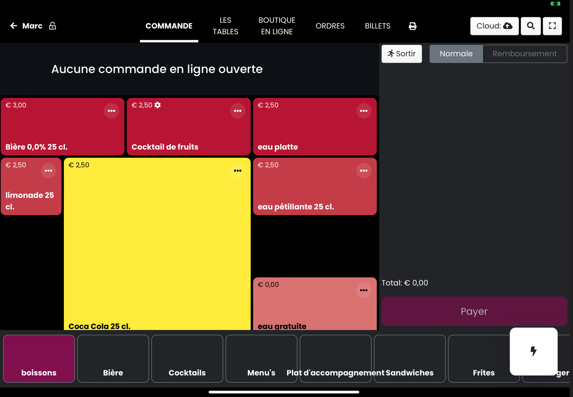Click the lock icon beside Marc

(52, 26)
